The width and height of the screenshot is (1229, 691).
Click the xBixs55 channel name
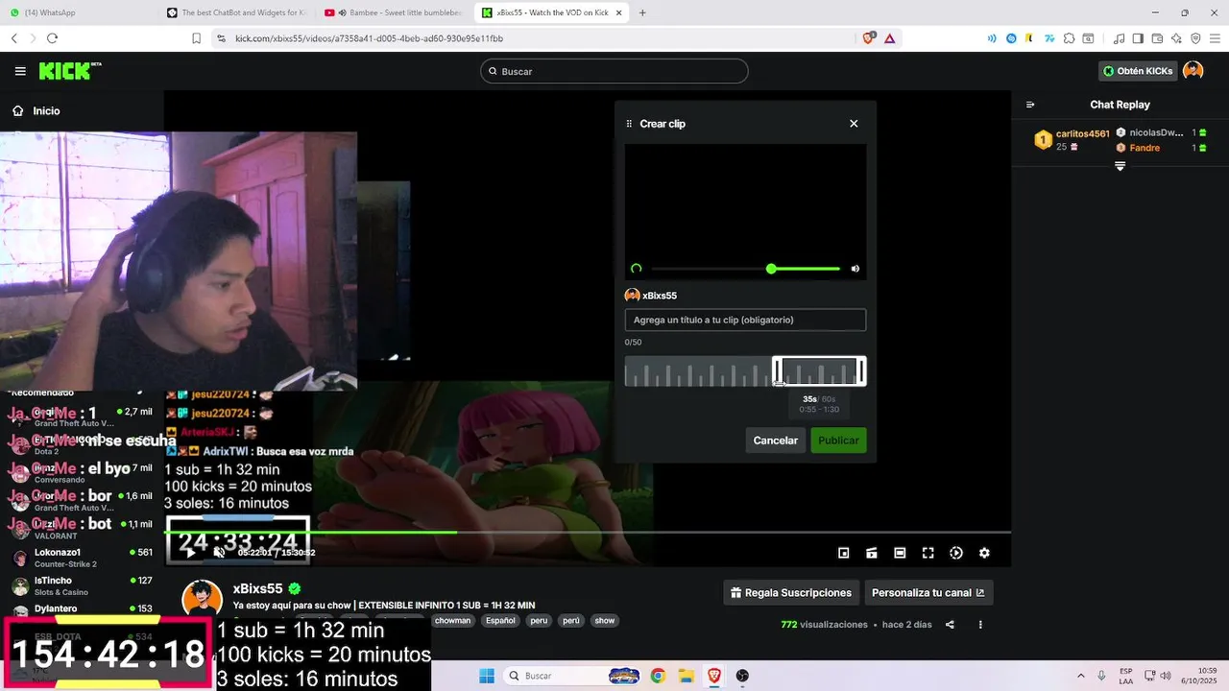pos(257,588)
